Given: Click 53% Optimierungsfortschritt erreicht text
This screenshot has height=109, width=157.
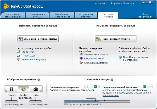Looking at the screenshot, I should pos(82,105).
